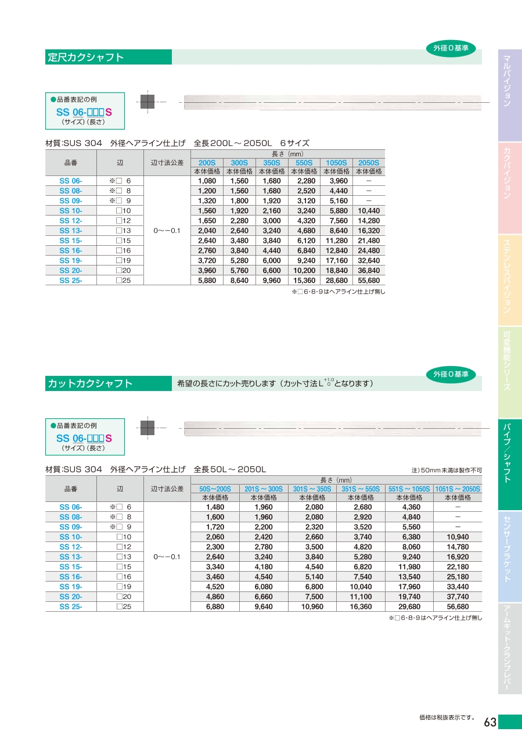Viewport: 522px width, 739px height.
Task: Open the マルパイジョン side tab
Action: pyautogui.click(x=509, y=95)
